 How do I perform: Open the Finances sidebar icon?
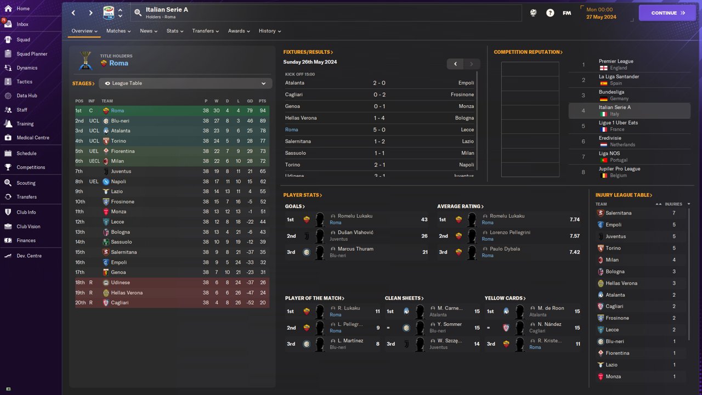point(8,240)
